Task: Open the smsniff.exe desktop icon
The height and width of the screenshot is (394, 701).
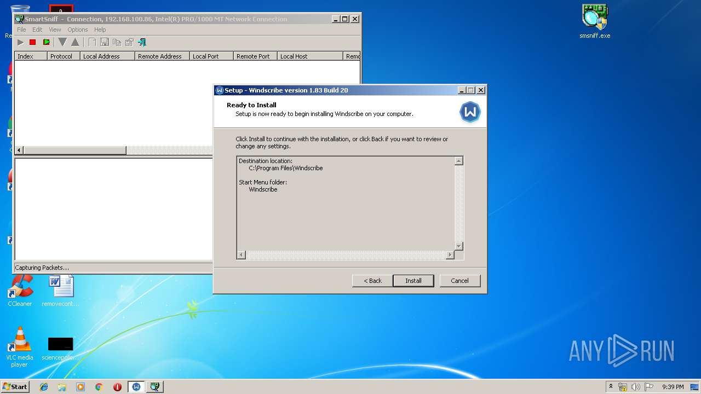Action: [x=595, y=22]
